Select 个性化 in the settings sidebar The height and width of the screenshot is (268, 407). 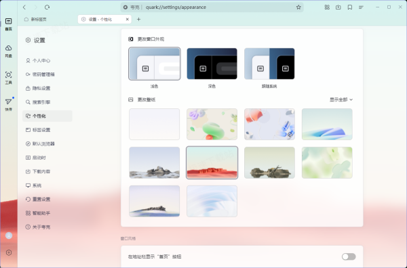tap(47, 116)
